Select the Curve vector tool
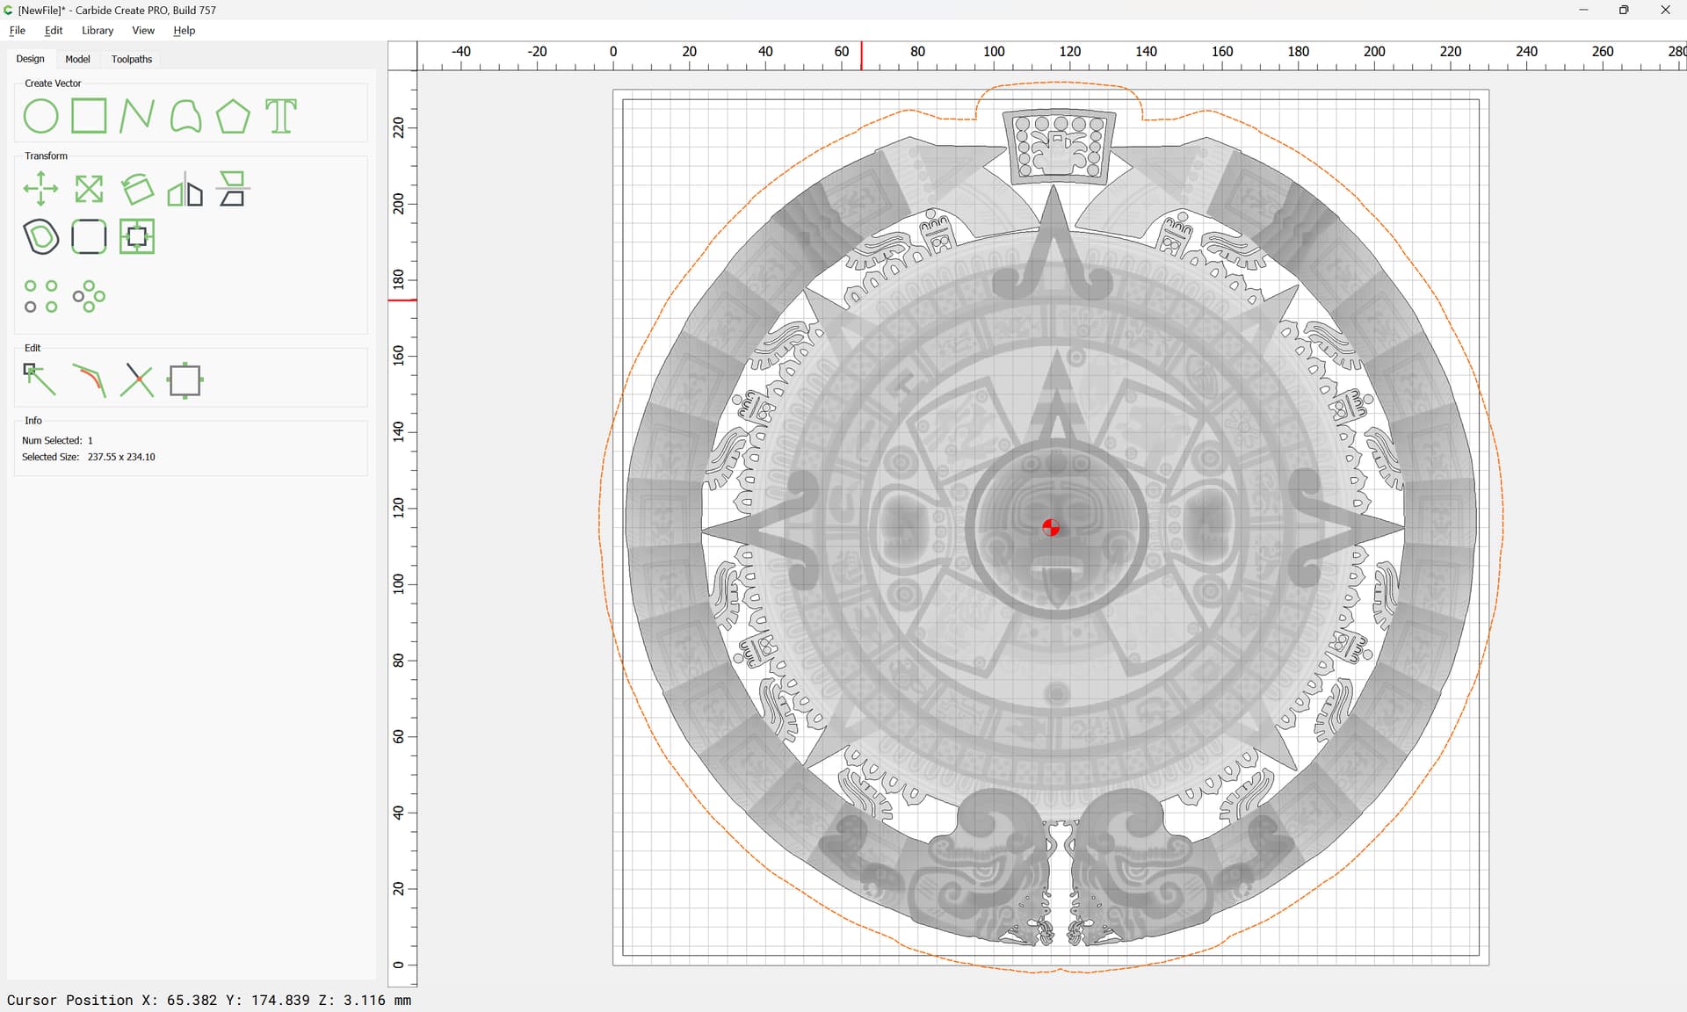Screen dimensions: 1687x1012 coord(185,116)
